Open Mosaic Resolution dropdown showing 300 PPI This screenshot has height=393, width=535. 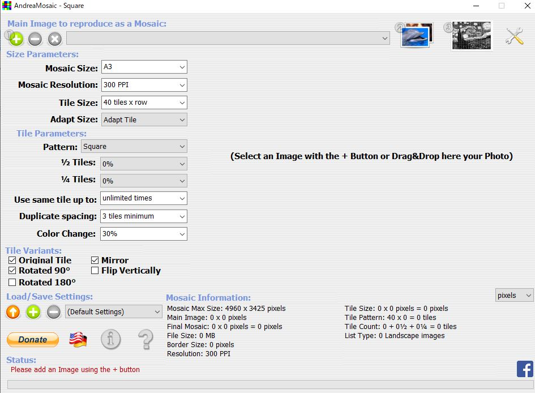[144, 85]
